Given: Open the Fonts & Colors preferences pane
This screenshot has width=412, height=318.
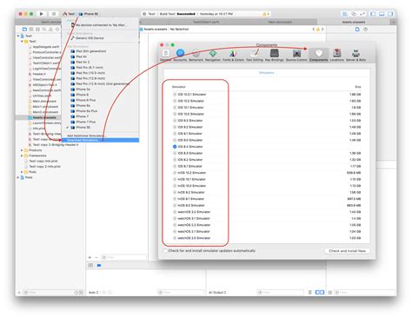Looking at the screenshot, I should pyautogui.click(x=233, y=55).
